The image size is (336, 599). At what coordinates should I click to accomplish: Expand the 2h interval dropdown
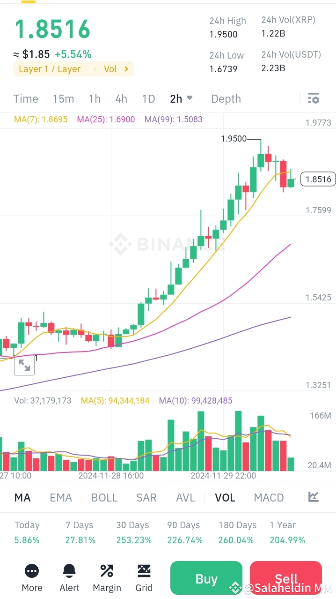182,98
